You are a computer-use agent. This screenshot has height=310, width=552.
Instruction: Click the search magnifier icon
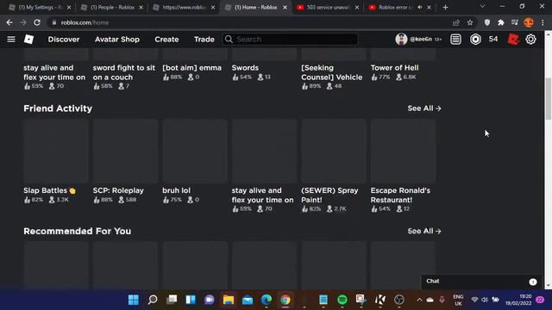(229, 39)
